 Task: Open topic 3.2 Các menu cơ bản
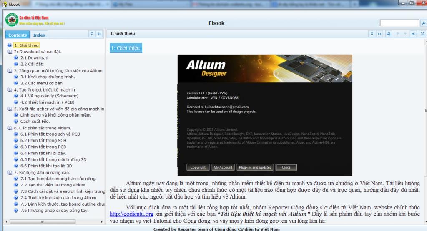41,83
